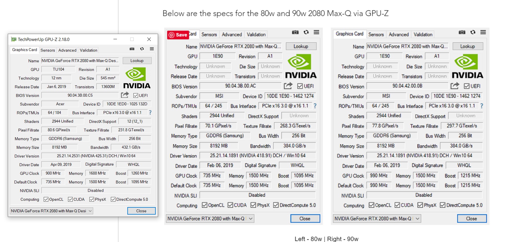Open the Validation tab in the 90w panel
Screen dimensions: 512x242
click(423, 35)
